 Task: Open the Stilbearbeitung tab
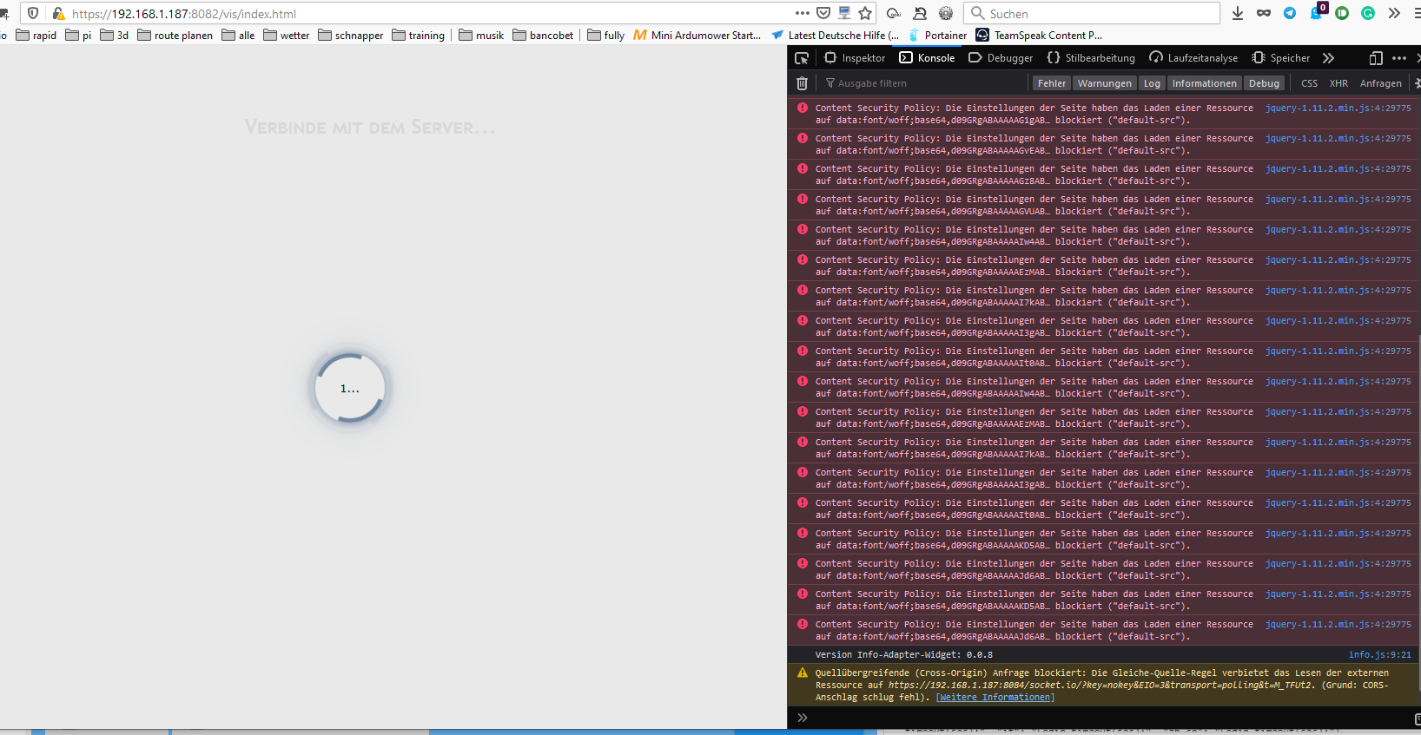click(x=1091, y=58)
